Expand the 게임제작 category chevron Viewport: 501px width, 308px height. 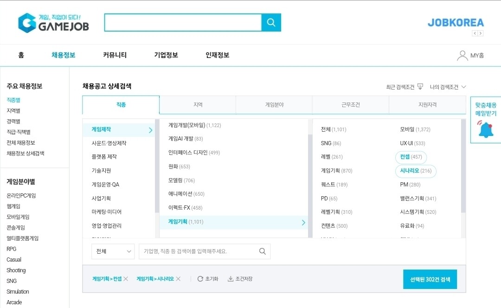pos(149,130)
